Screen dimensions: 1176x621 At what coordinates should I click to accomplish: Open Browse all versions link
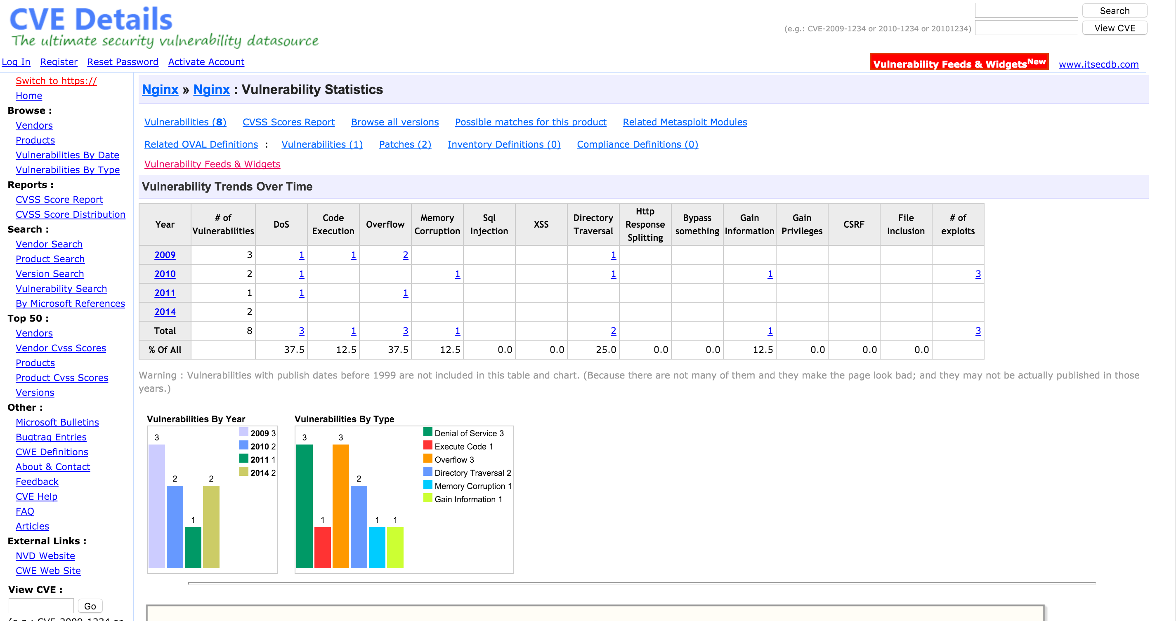pyautogui.click(x=394, y=122)
